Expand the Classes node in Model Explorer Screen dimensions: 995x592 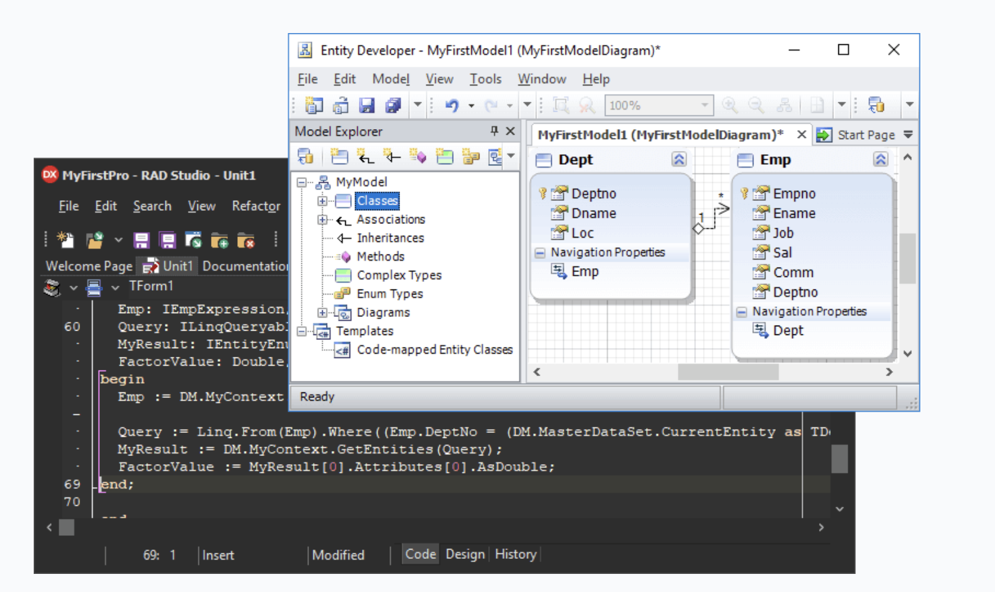[x=322, y=201]
